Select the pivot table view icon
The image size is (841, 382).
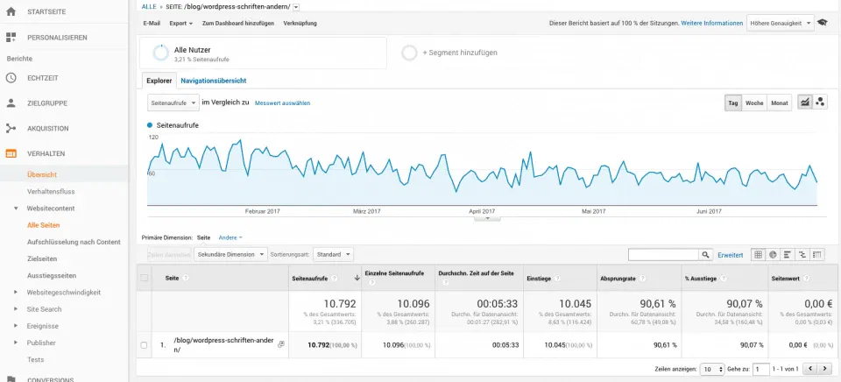point(817,255)
